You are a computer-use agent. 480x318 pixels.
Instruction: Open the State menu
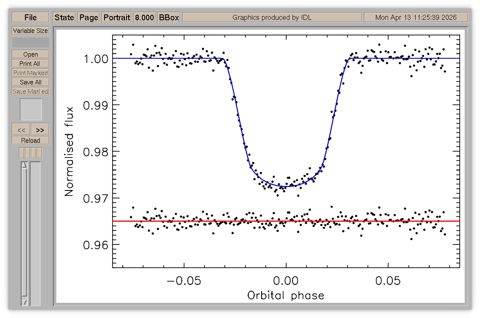64,17
